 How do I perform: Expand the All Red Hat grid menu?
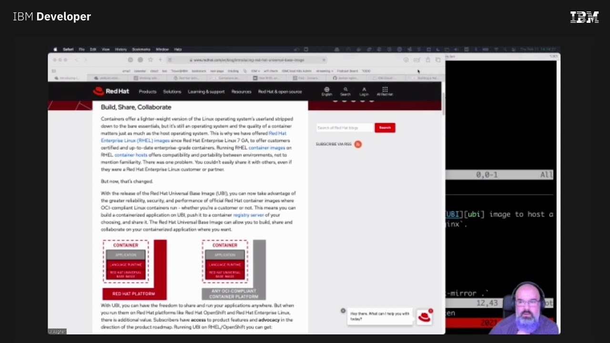coord(385,91)
